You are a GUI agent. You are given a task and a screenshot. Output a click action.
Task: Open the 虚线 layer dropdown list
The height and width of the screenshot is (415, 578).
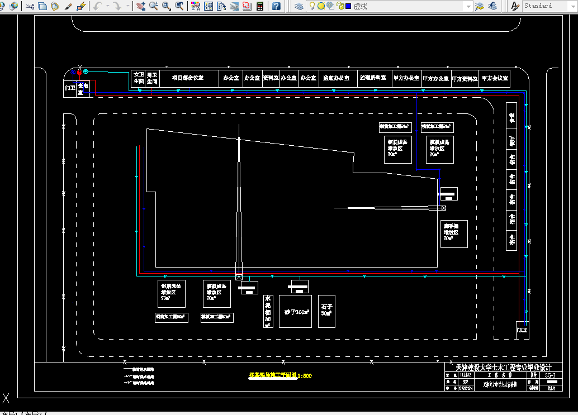(x=468, y=6)
